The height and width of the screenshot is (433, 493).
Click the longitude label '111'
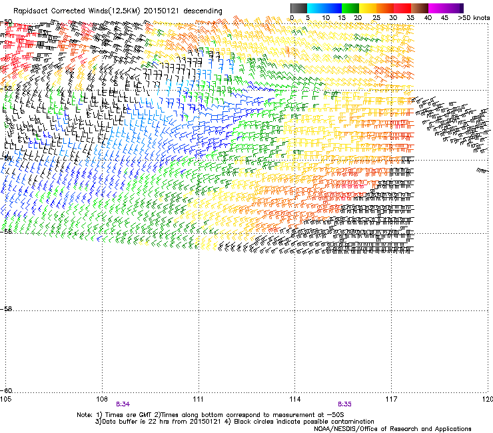[x=198, y=399]
